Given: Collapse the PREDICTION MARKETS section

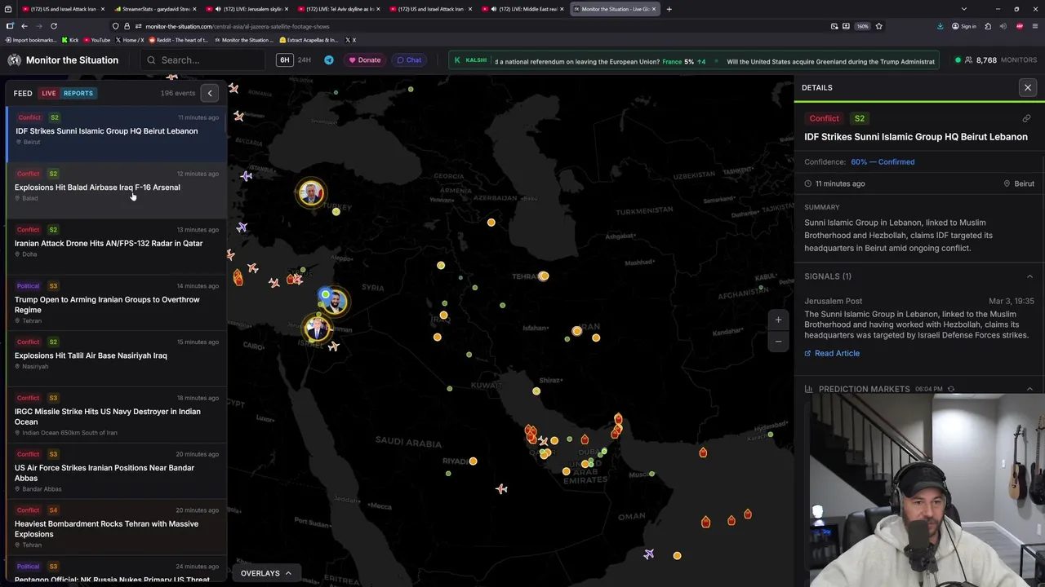Looking at the screenshot, I should click(x=1029, y=389).
